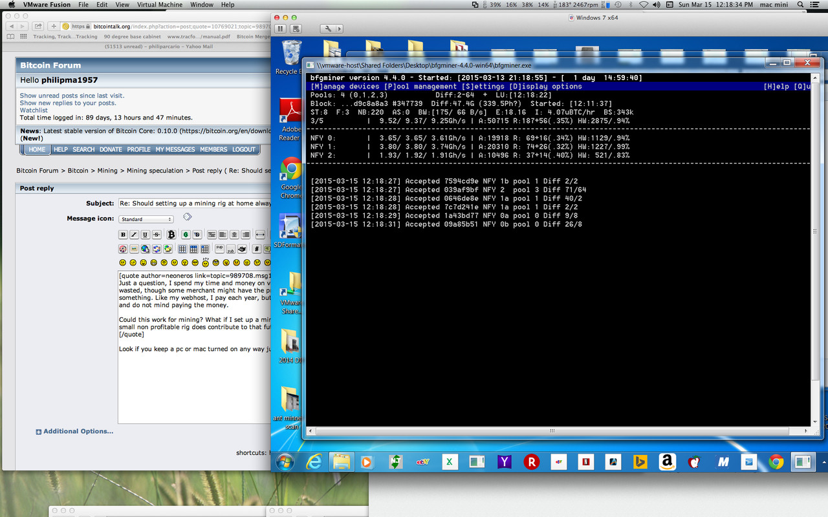Image resolution: width=828 pixels, height=517 pixels.
Task: Left-align text in post editor
Action: (223, 235)
